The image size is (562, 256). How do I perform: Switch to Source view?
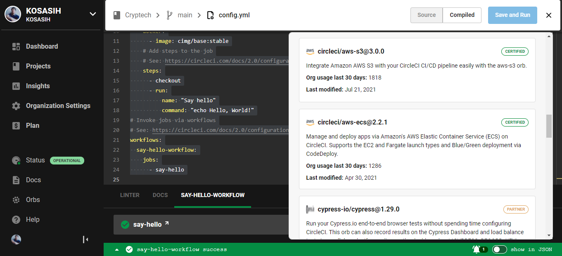(x=427, y=15)
